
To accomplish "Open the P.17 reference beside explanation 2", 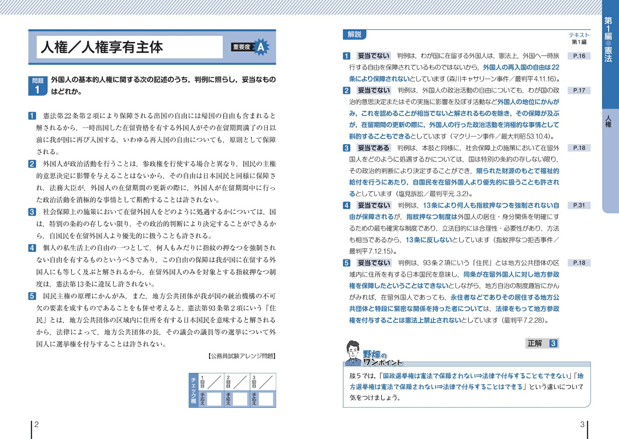I will tap(579, 90).
